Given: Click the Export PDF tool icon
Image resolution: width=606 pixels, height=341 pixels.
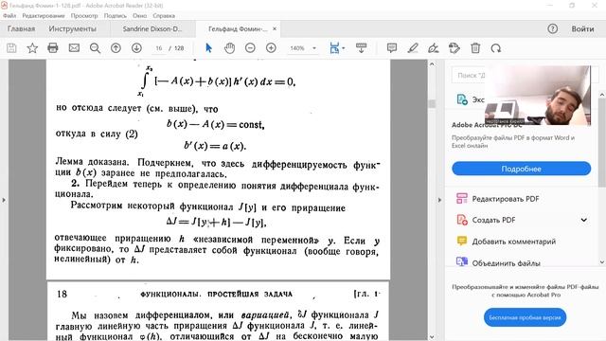Looking at the screenshot, I should [x=462, y=99].
